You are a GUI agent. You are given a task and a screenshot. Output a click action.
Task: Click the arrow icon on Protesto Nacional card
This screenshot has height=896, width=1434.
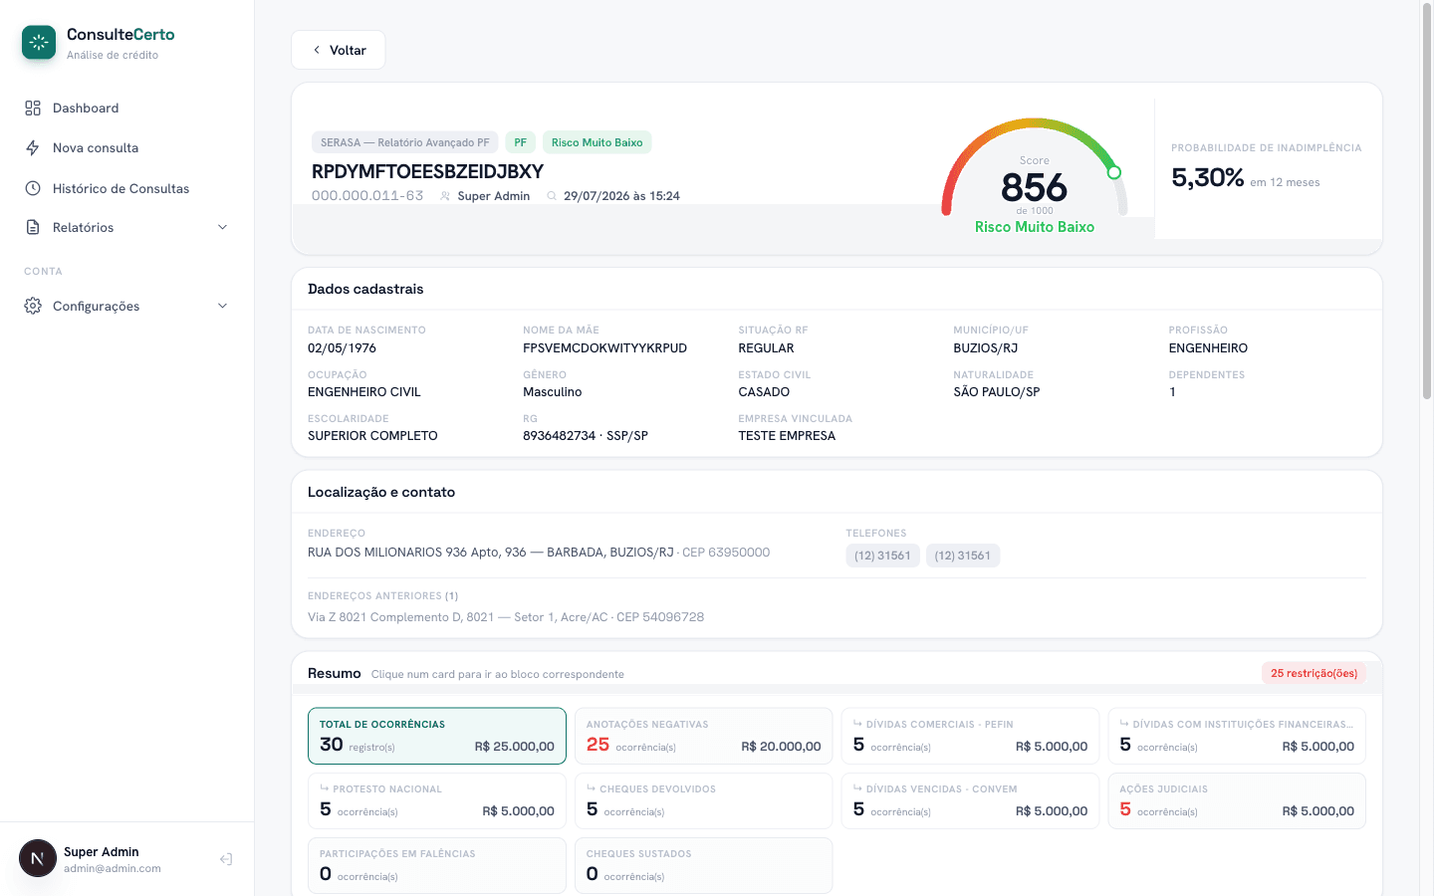click(325, 788)
